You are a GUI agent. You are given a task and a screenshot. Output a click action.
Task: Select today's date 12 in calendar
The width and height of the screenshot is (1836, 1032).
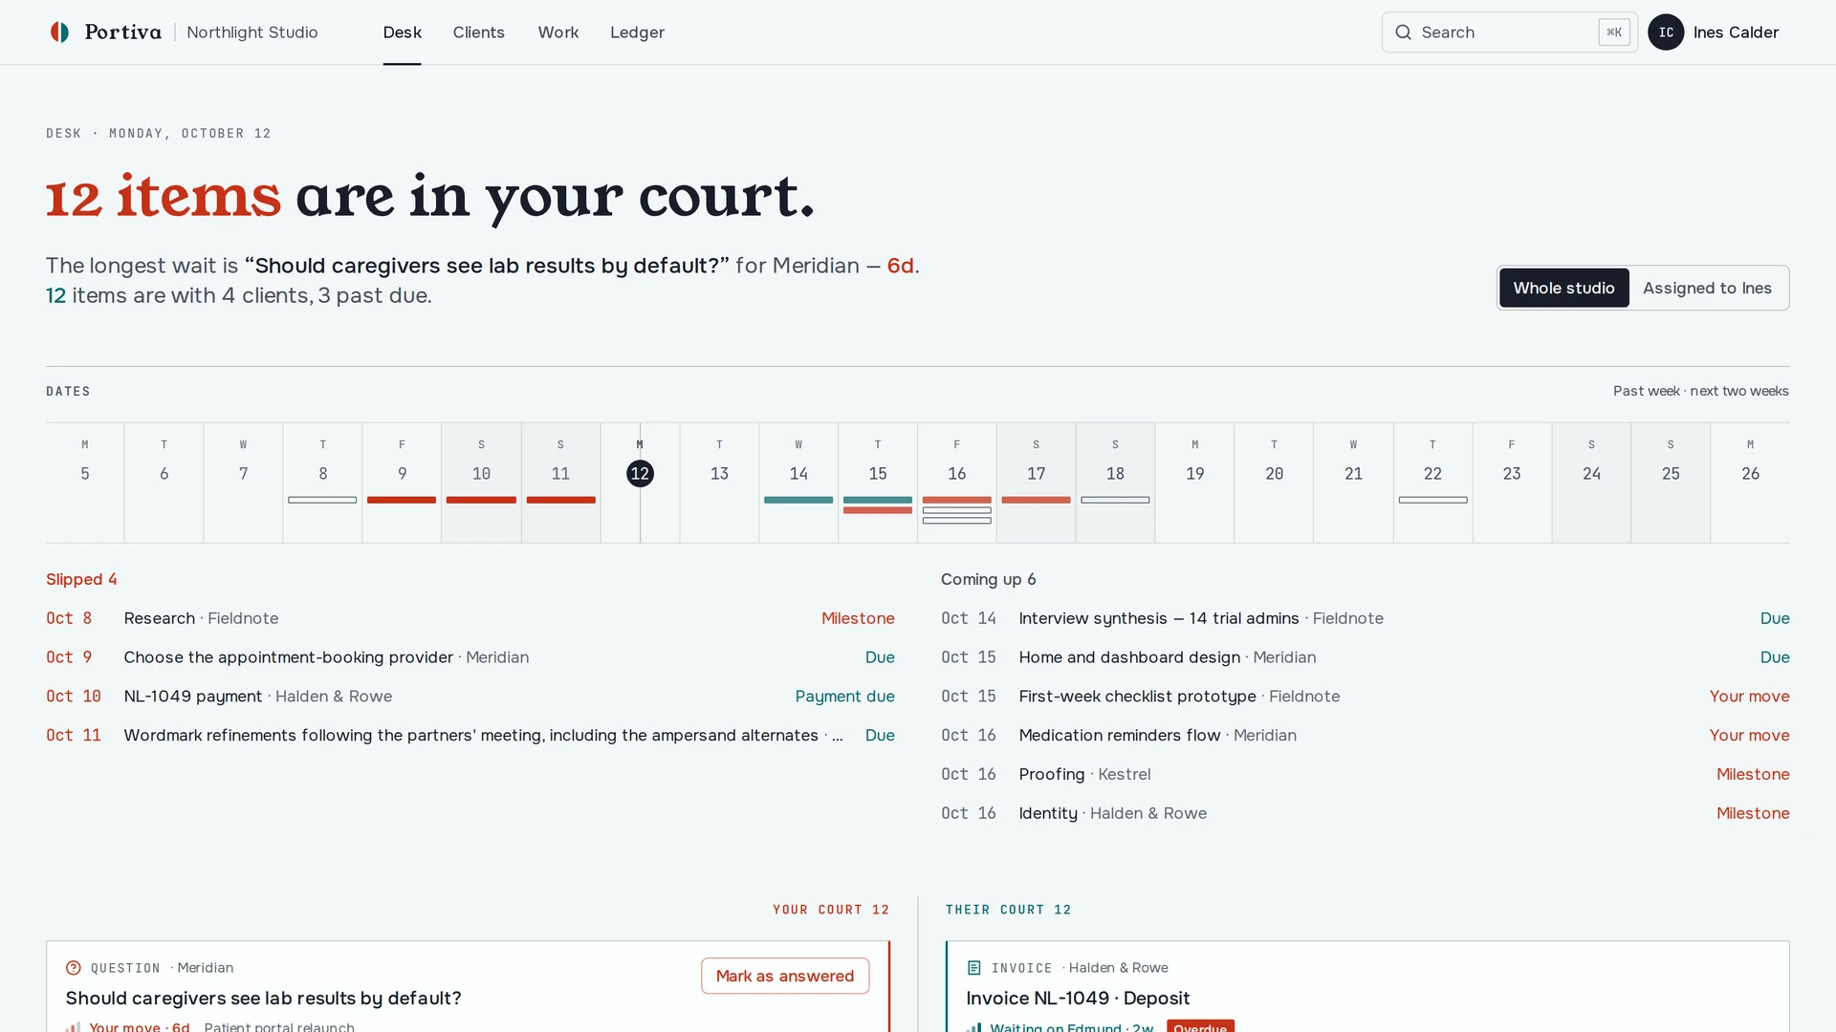pyautogui.click(x=640, y=473)
